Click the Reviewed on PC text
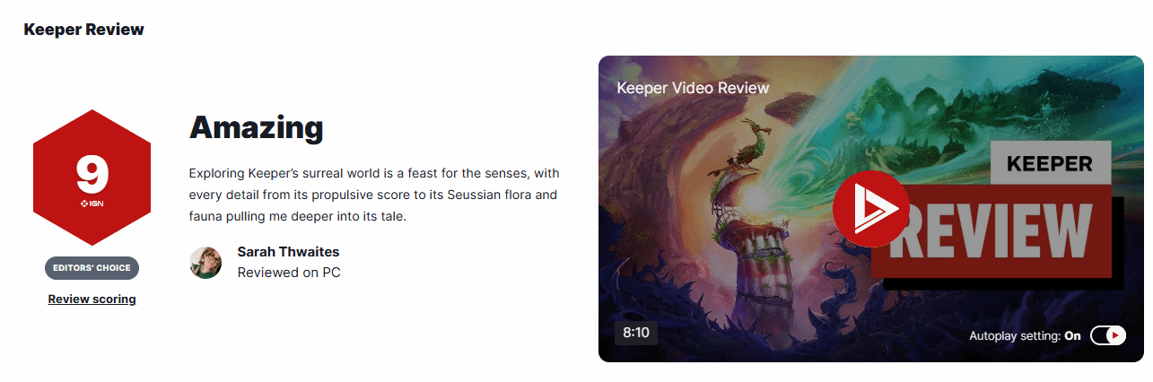The height and width of the screenshot is (382, 1153). click(x=289, y=272)
